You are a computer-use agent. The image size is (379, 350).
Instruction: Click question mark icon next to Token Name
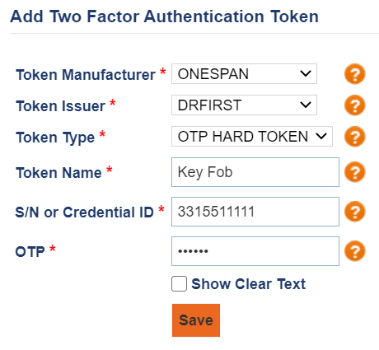click(354, 172)
